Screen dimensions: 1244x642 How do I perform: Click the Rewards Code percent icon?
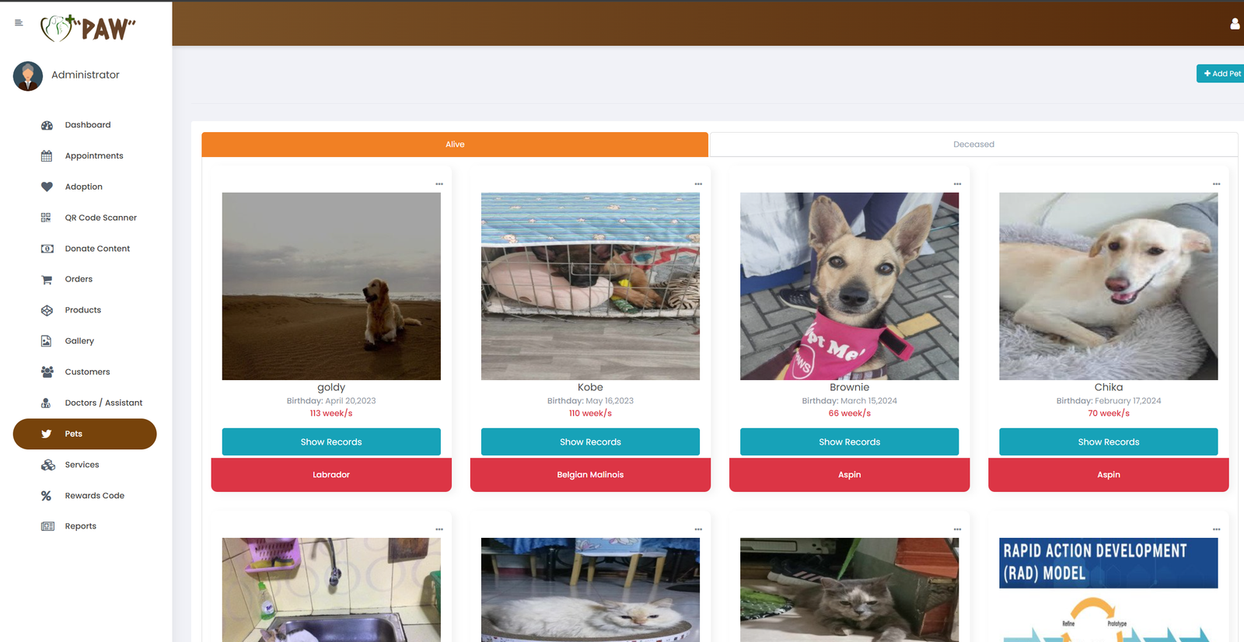(47, 496)
